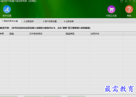The image size is (136, 97).
Task: Click the 软件设置 label text
Action: (x=7, y=16)
